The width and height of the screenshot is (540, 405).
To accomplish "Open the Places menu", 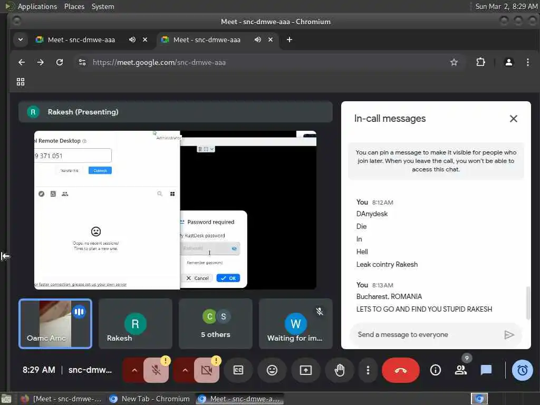I will point(74,6).
